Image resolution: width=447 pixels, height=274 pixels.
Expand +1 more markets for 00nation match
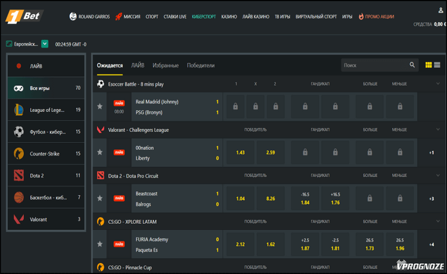(432, 152)
